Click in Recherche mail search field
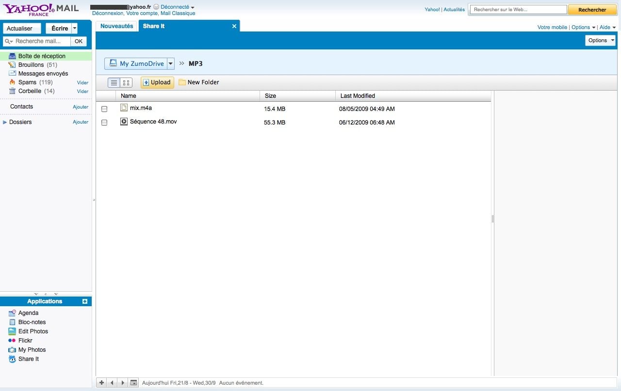This screenshot has width=621, height=391. (x=42, y=41)
